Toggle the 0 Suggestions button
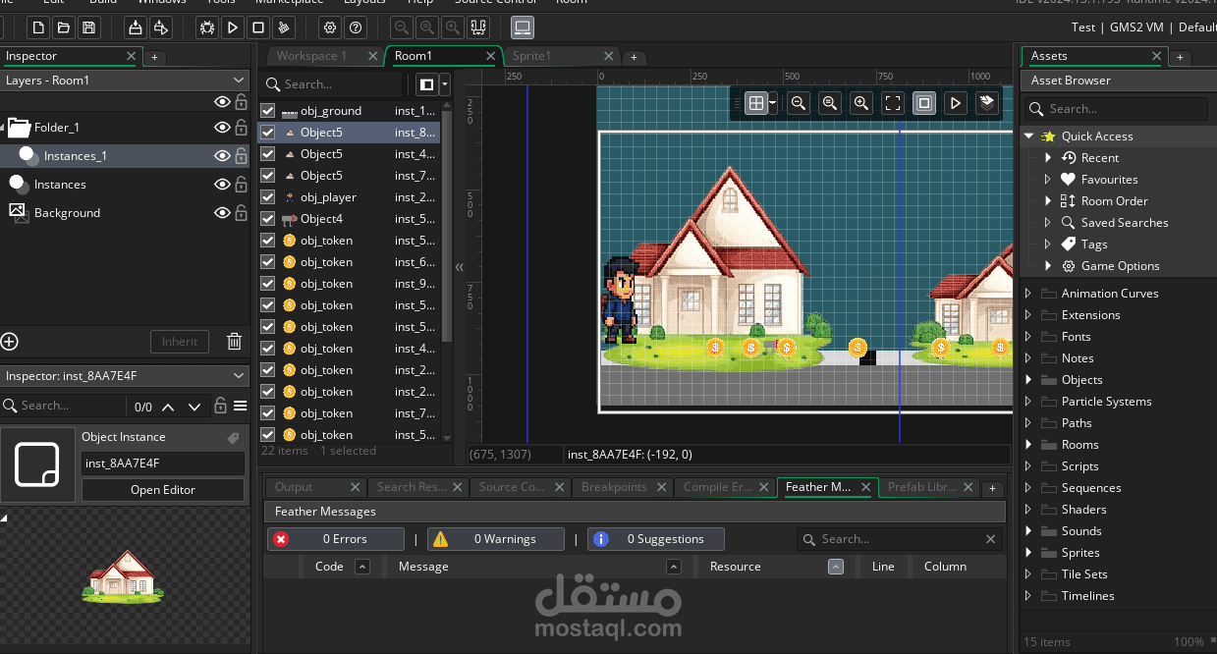 pyautogui.click(x=655, y=539)
